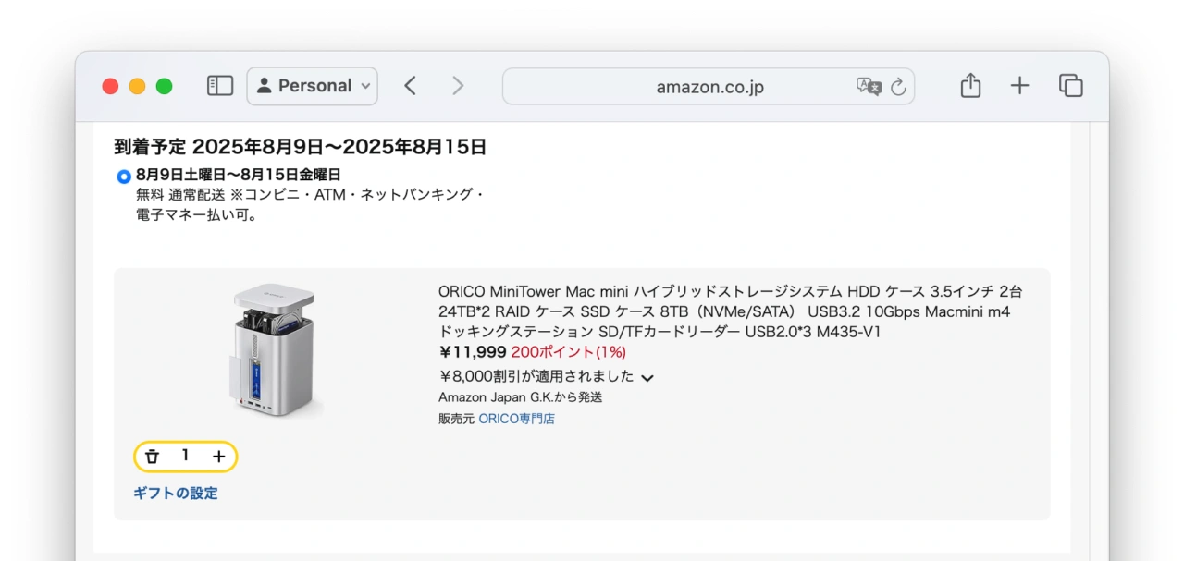1184x561 pixels.
Task: Select the 8月9日〜8月15日 delivery option
Action: tap(123, 173)
